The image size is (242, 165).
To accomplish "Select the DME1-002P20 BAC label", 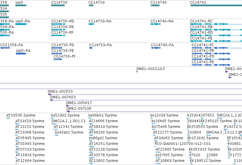I will pyautogui.click(x=60, y=92).
